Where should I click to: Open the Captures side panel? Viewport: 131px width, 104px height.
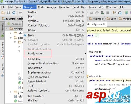(3, 70)
